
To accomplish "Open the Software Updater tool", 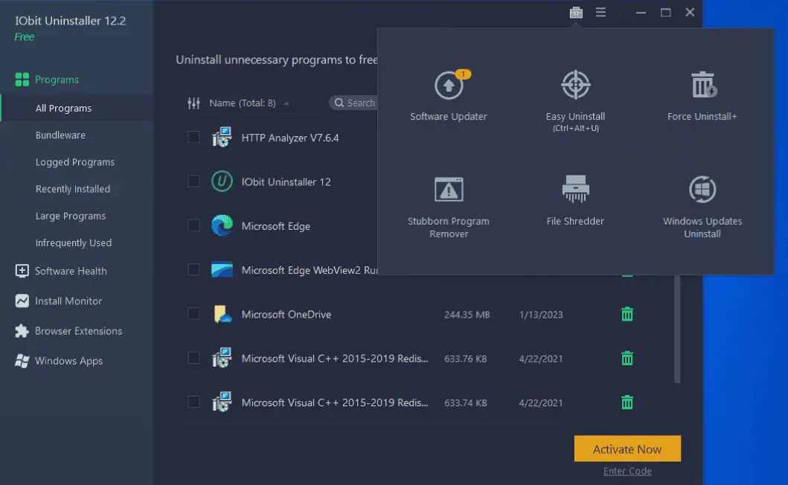I will pos(448,95).
